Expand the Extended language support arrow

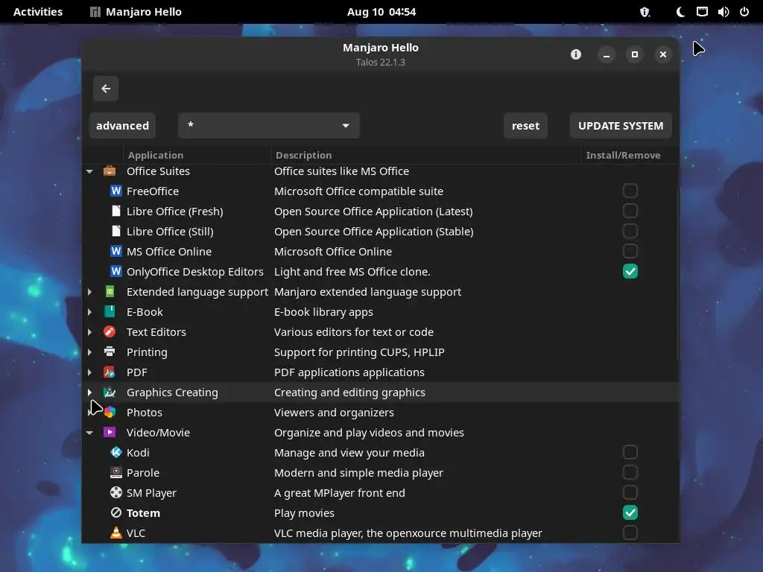click(x=89, y=292)
